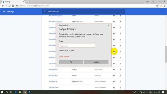
Task: Open the globe app on taskbar
Action: tap(29, 92)
